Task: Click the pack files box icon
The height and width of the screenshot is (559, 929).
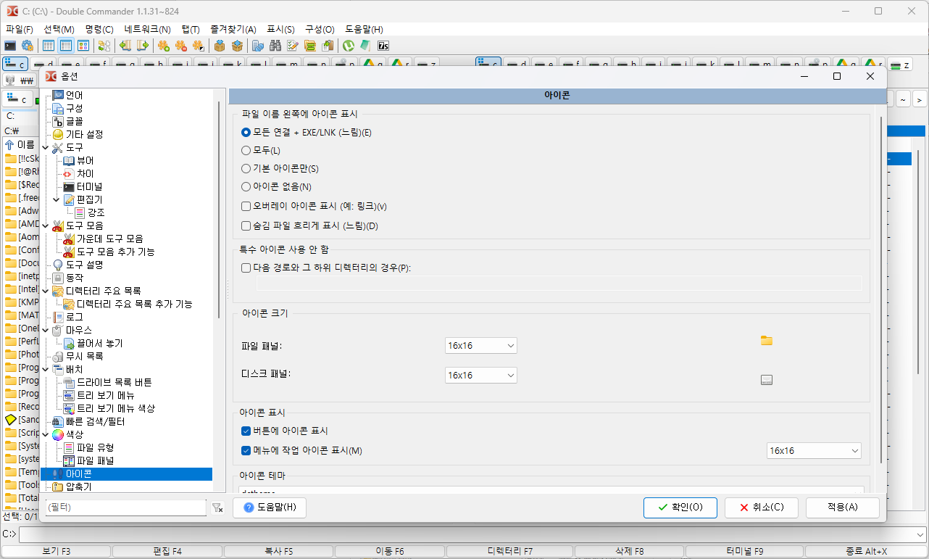Action: point(220,46)
